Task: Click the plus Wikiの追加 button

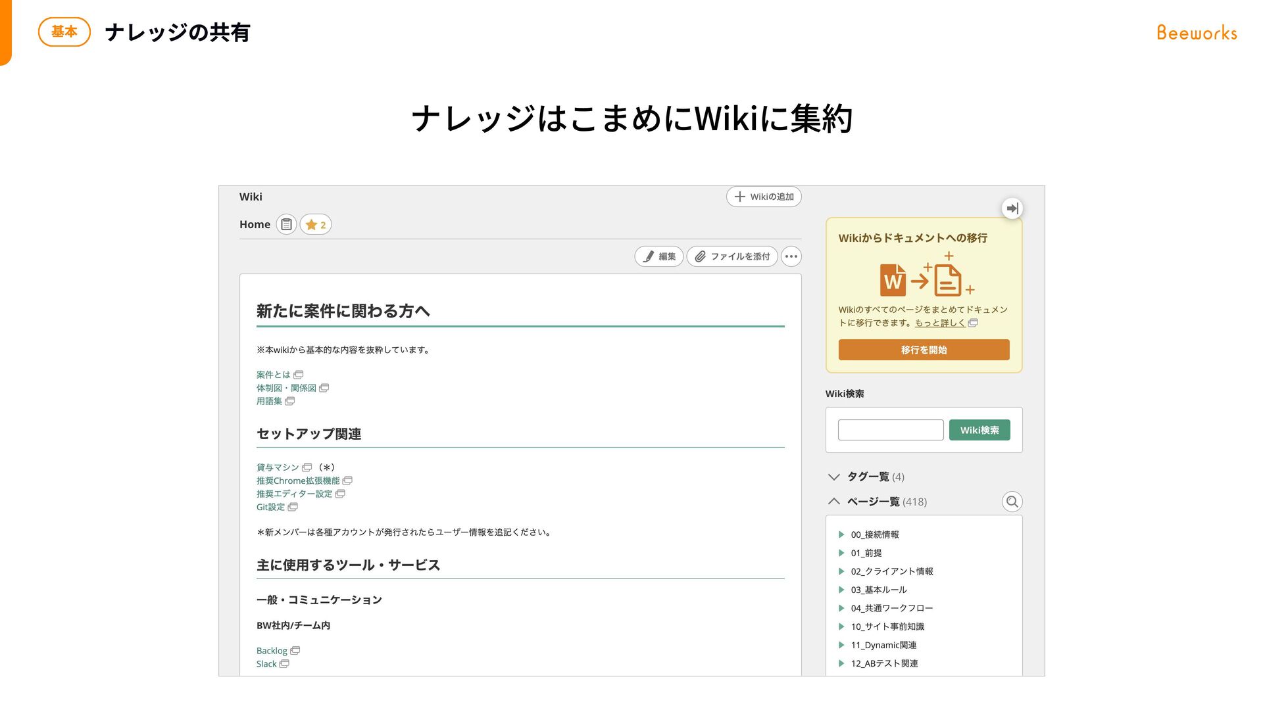Action: [764, 197]
